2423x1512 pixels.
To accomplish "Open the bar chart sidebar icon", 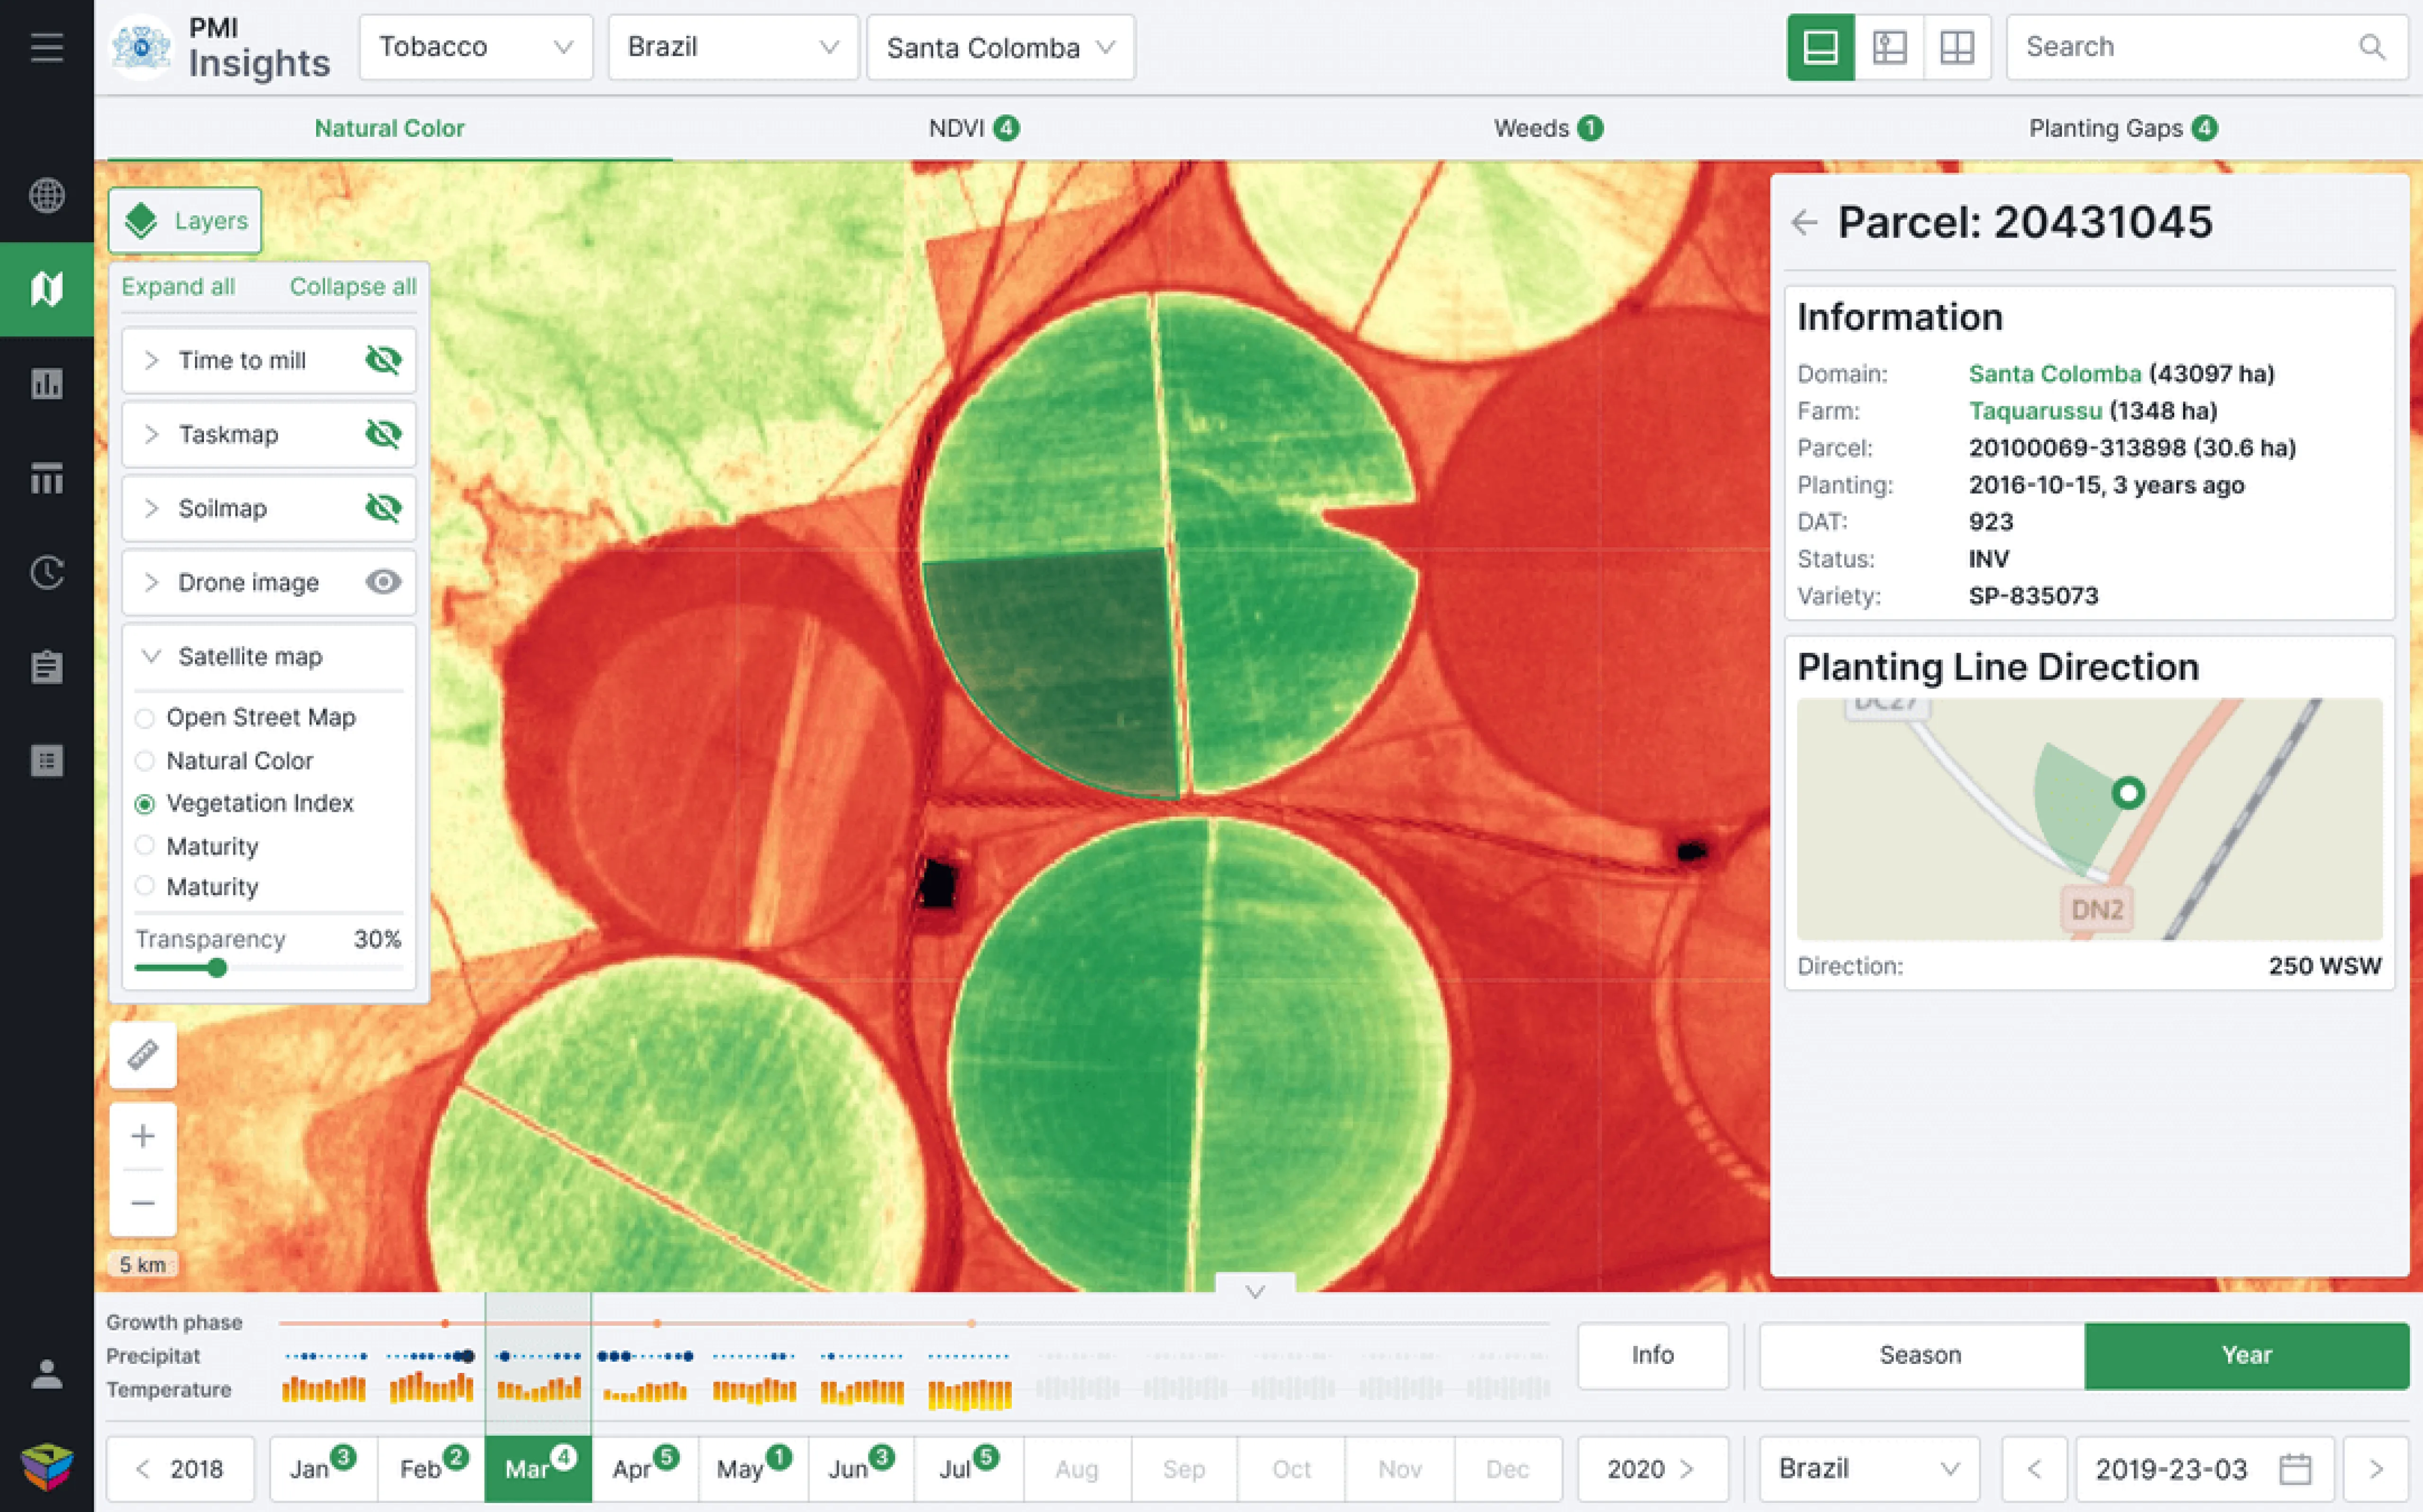I will [47, 383].
